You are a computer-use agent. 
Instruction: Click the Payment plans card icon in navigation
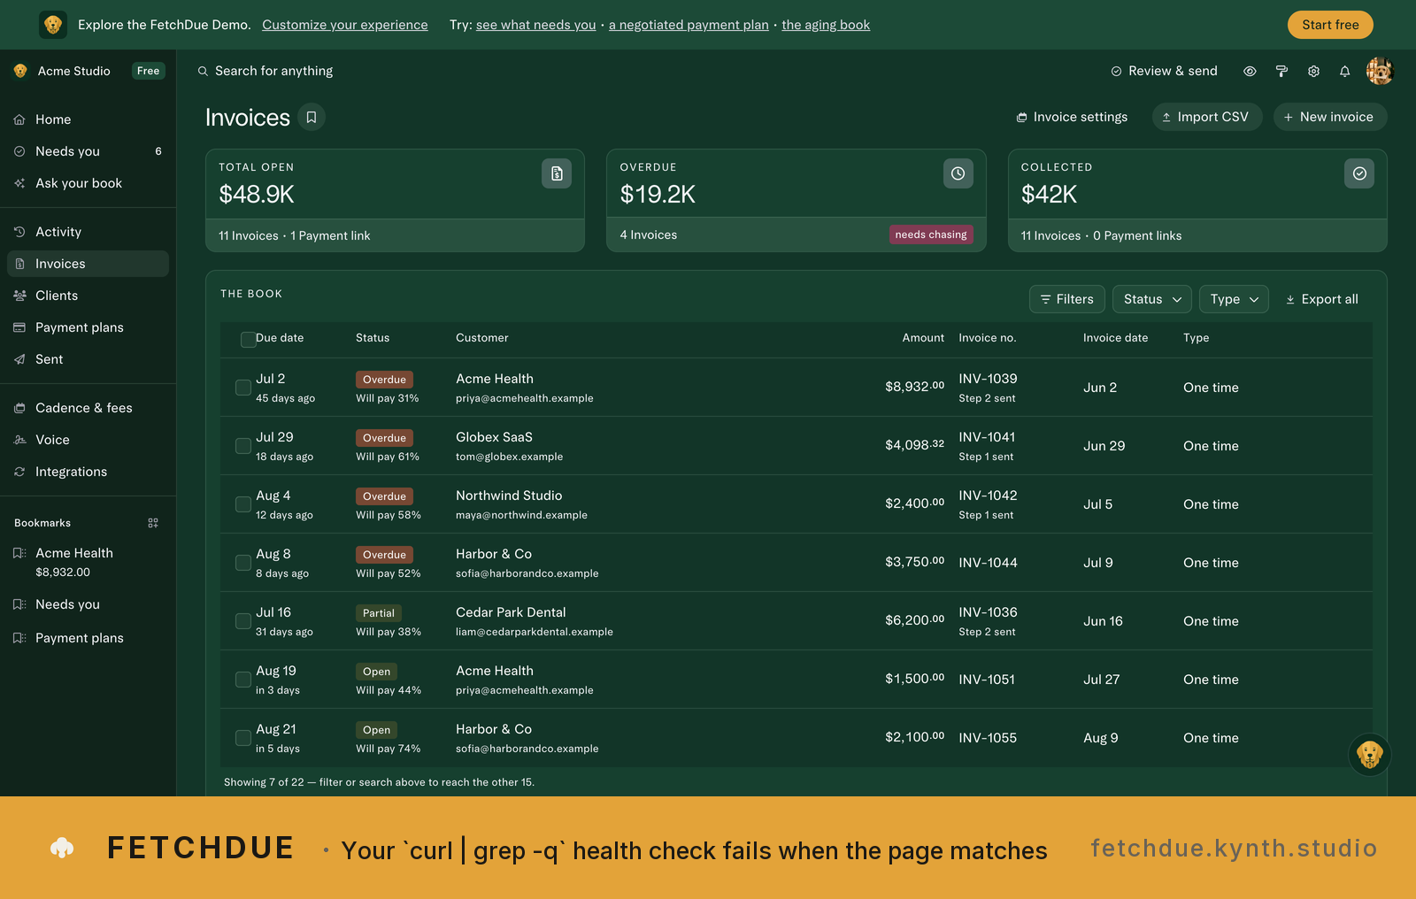point(19,327)
